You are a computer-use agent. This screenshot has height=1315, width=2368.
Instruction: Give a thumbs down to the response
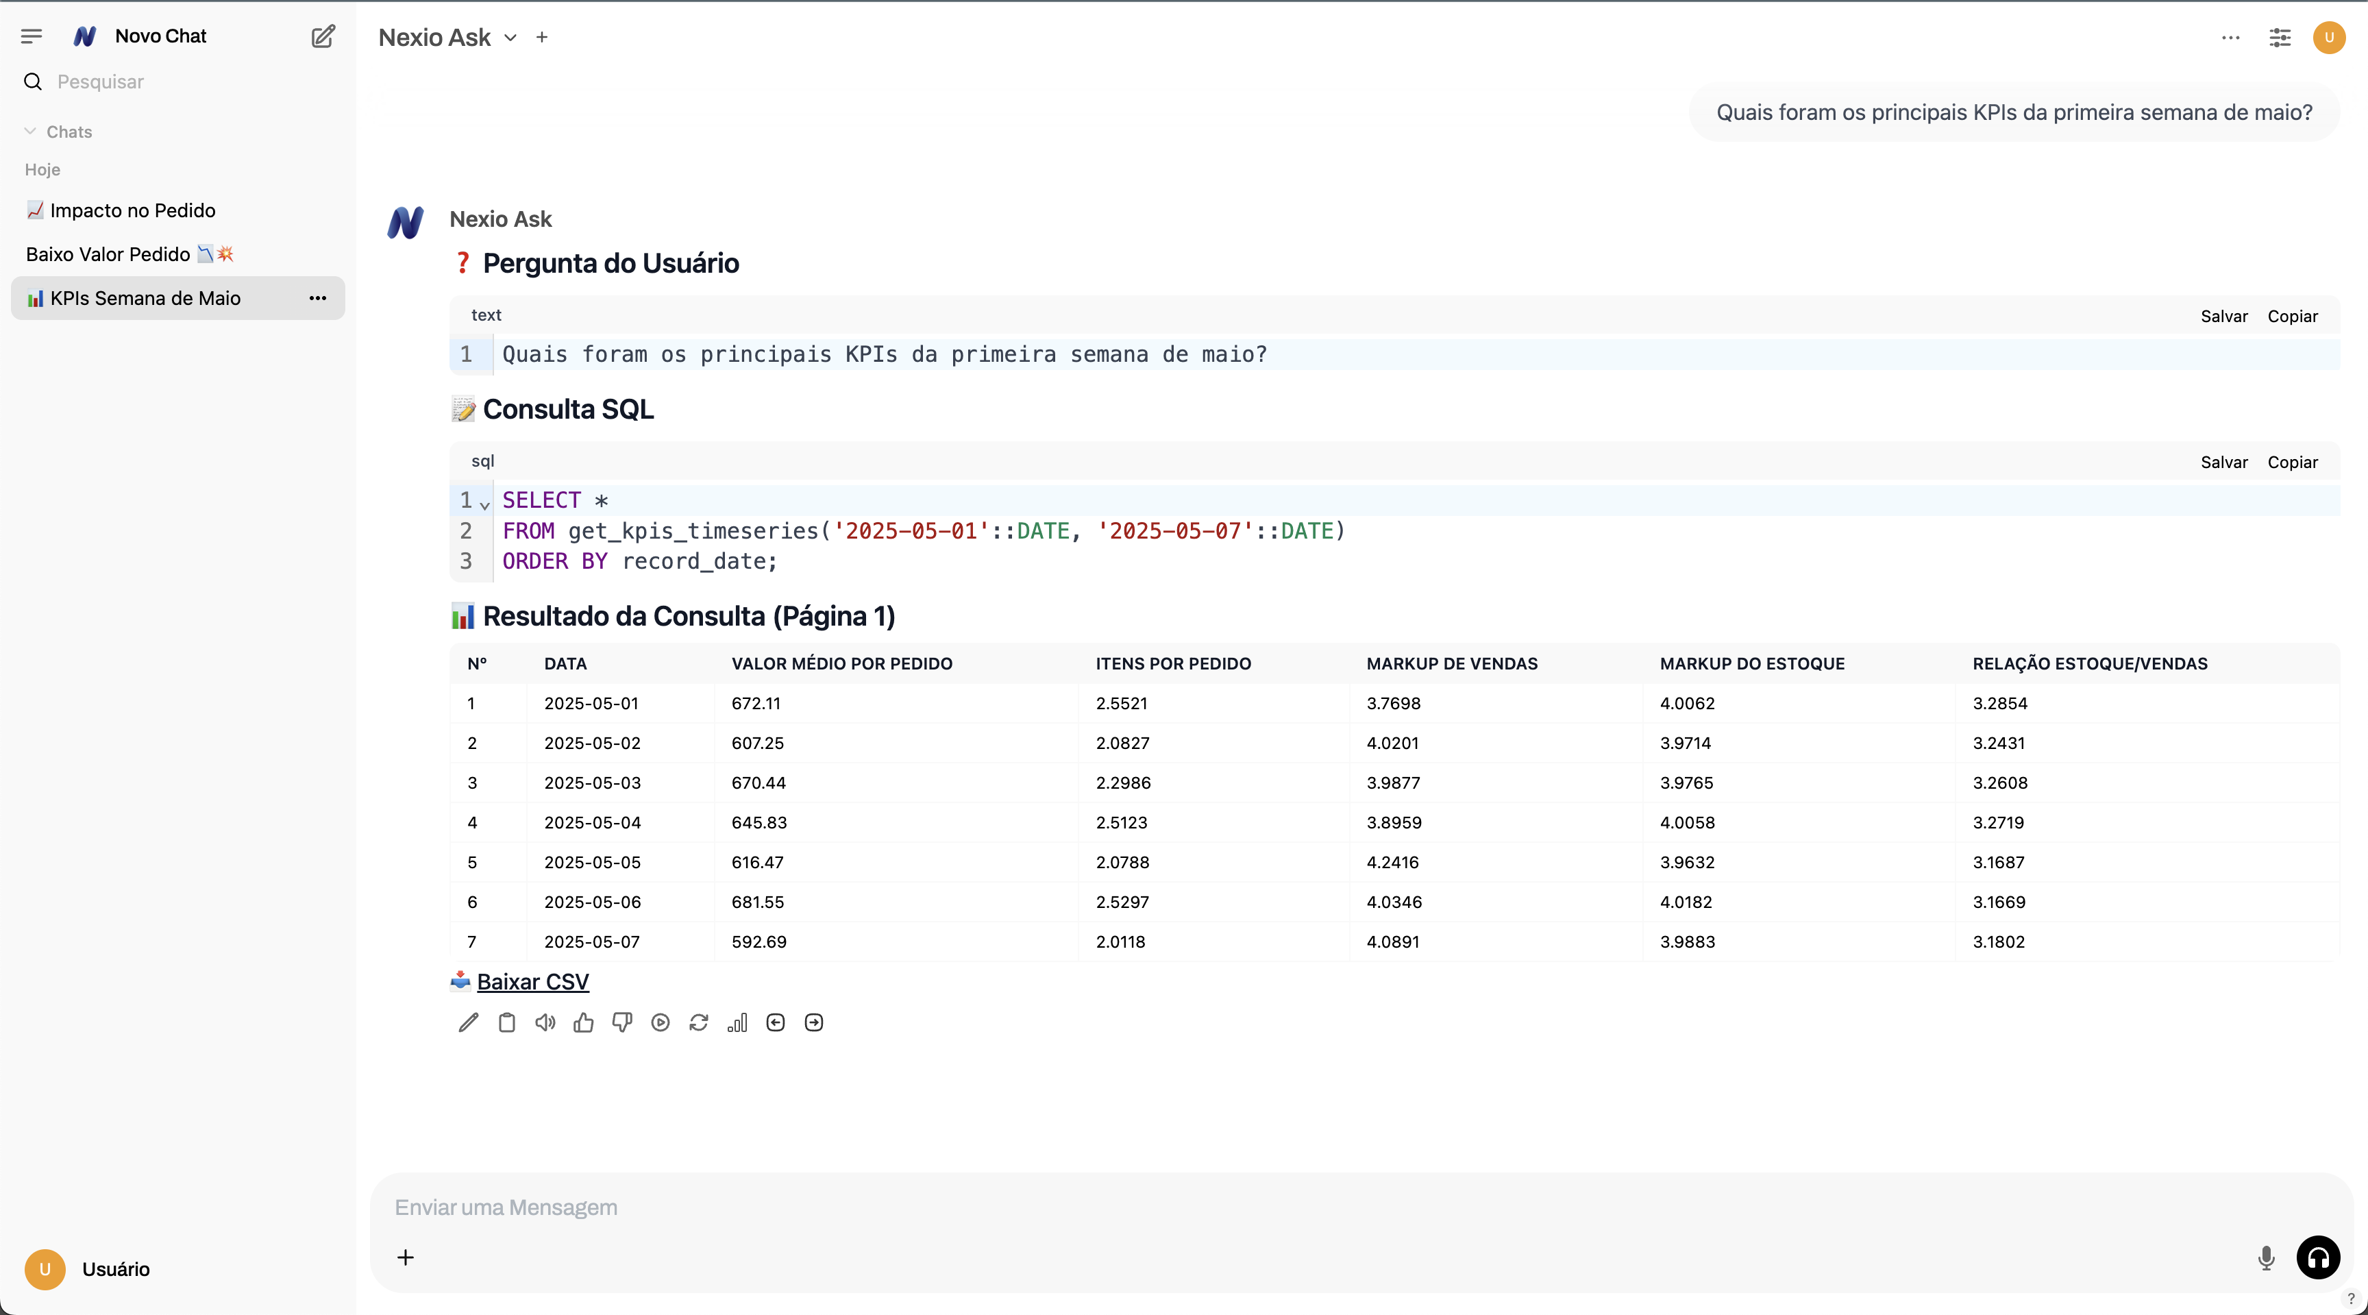pos(622,1022)
